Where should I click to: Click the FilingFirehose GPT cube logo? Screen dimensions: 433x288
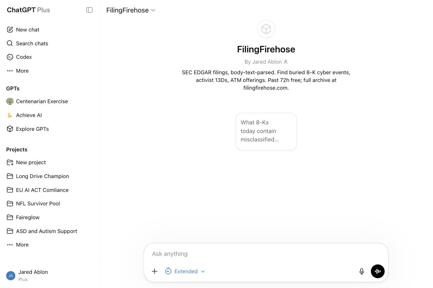click(266, 29)
